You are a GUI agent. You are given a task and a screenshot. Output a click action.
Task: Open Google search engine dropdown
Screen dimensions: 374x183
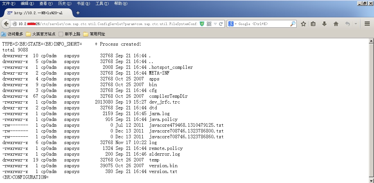click(x=233, y=24)
